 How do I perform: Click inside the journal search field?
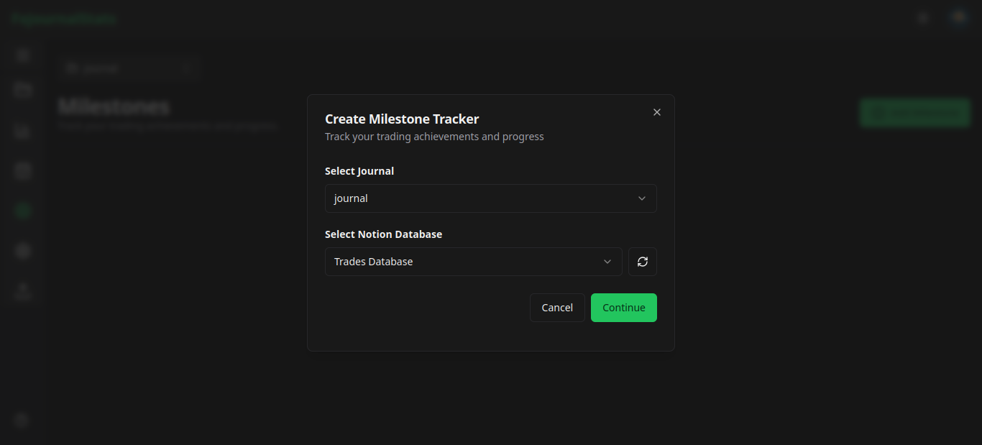pyautogui.click(x=122, y=68)
